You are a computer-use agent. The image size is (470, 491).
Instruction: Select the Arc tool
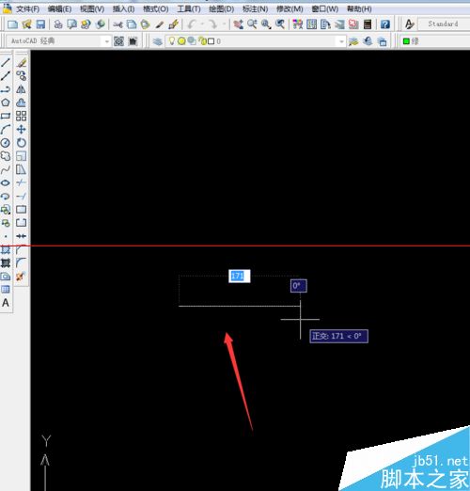(x=6, y=129)
